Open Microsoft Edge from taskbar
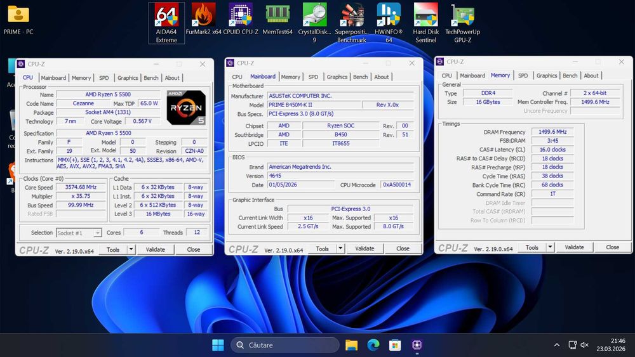This screenshot has width=635, height=357. coord(373,345)
